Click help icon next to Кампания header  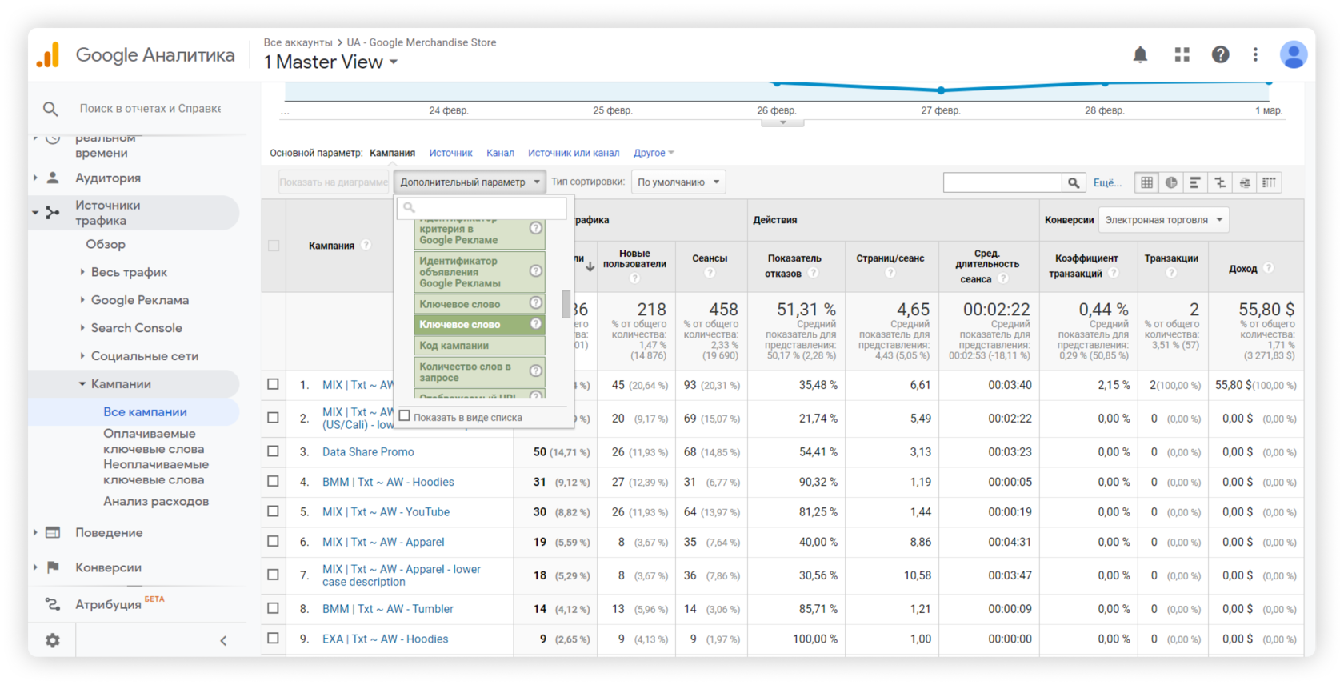pyautogui.click(x=366, y=245)
